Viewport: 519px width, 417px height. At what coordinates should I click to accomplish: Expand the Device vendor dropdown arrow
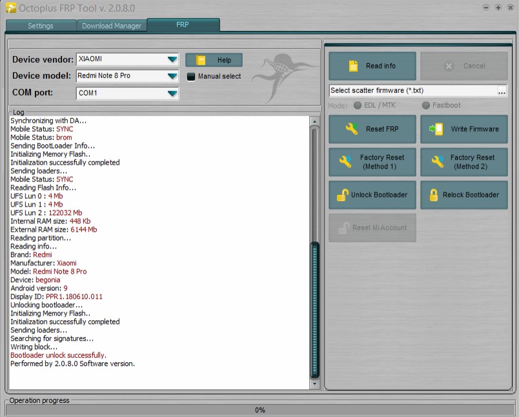point(172,59)
